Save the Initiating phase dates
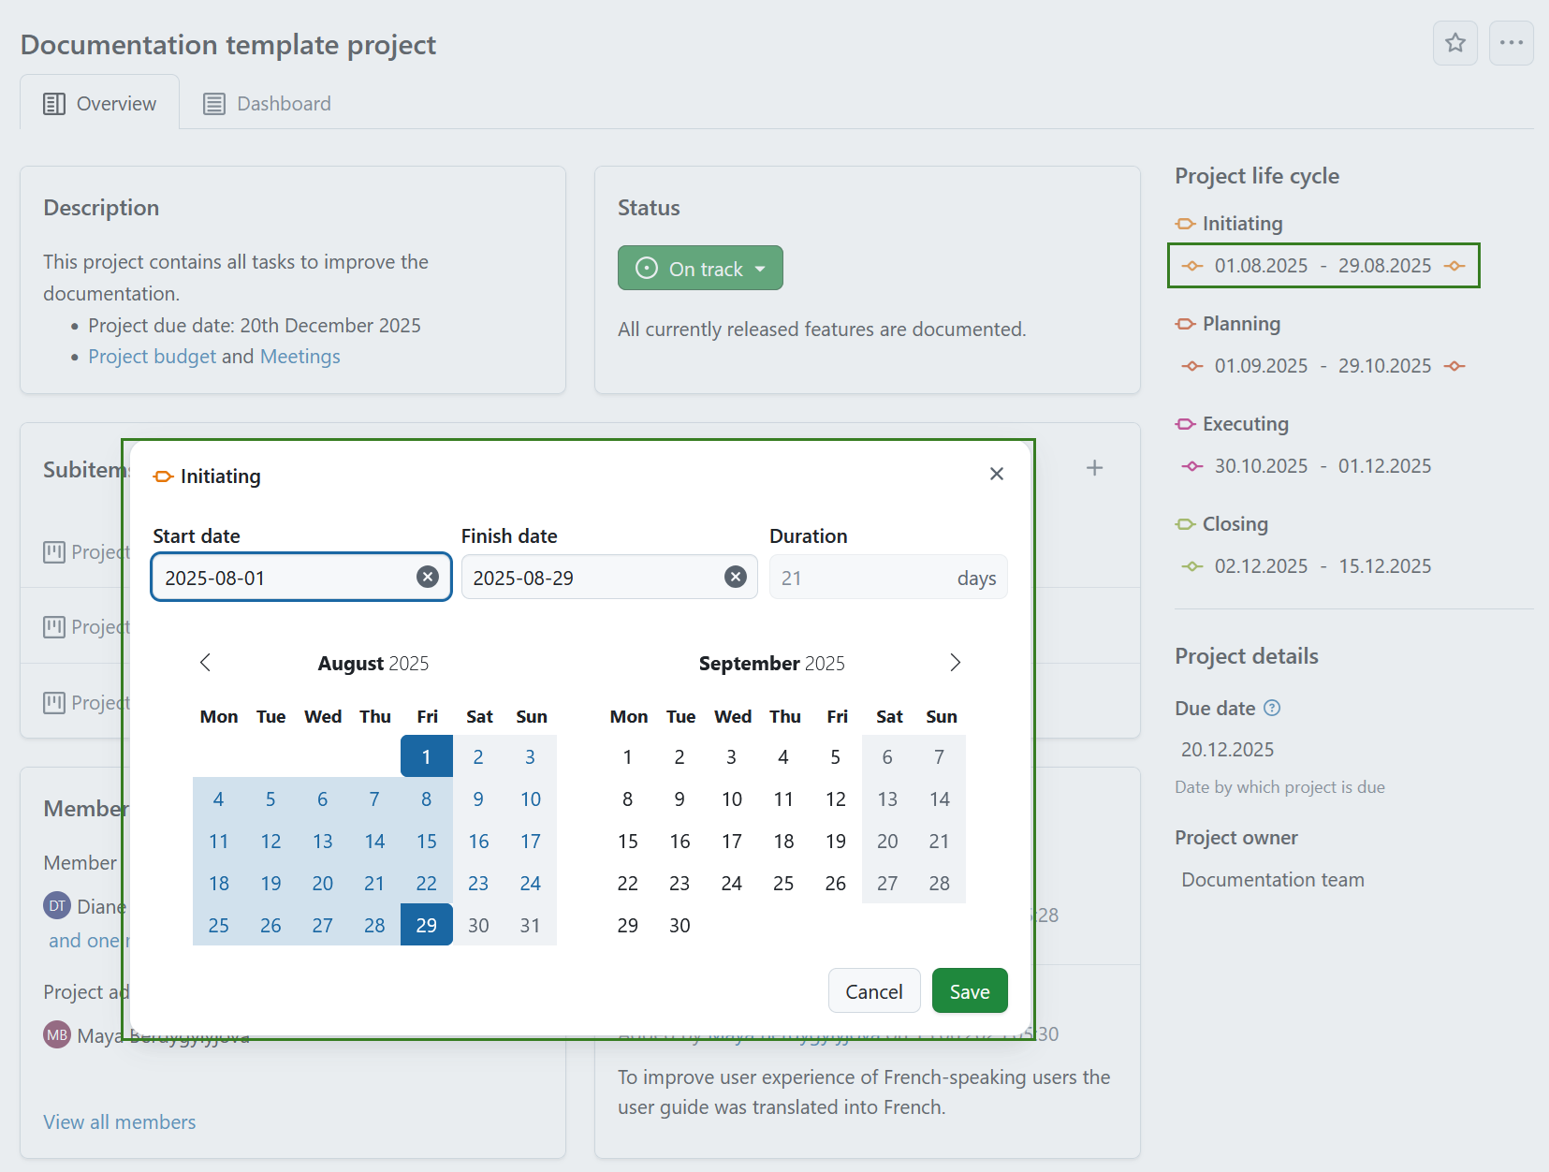This screenshot has width=1549, height=1172. (x=970, y=990)
